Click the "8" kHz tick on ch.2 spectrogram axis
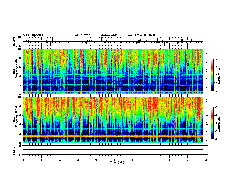232x179 pixels. (21, 106)
